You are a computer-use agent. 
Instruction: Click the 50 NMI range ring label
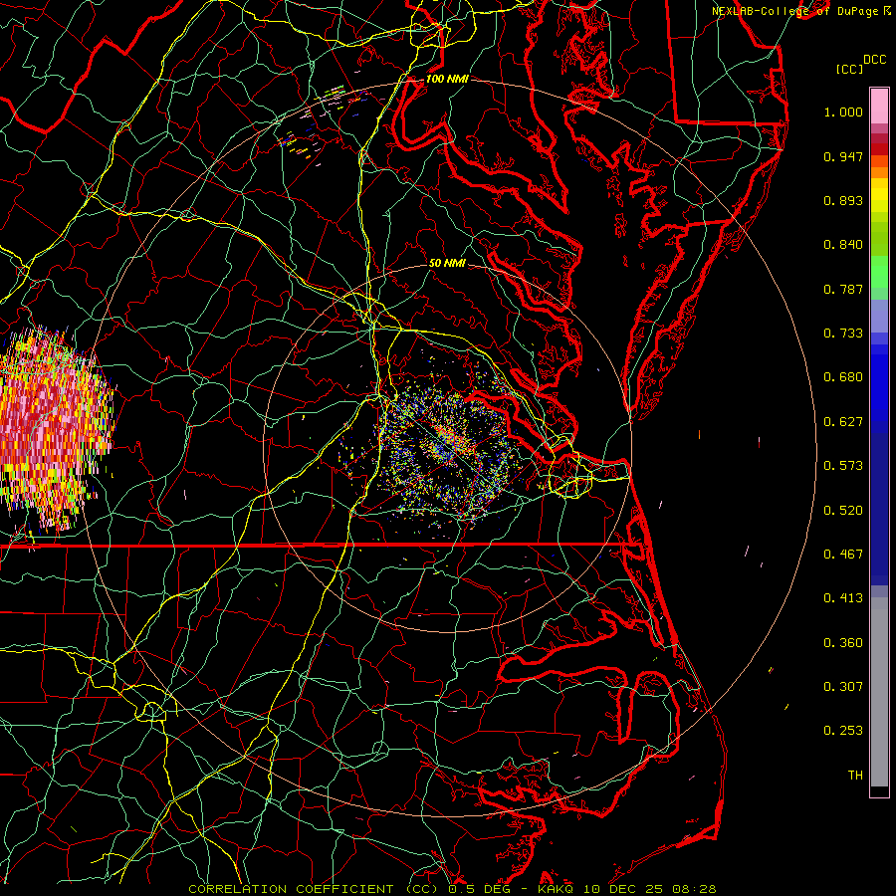coord(447,263)
